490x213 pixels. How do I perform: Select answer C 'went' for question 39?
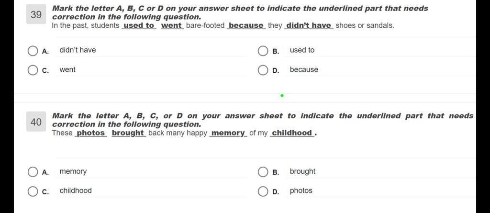coord(33,70)
